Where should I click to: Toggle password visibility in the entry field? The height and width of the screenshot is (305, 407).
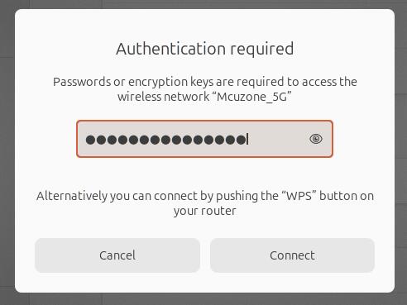click(x=315, y=139)
